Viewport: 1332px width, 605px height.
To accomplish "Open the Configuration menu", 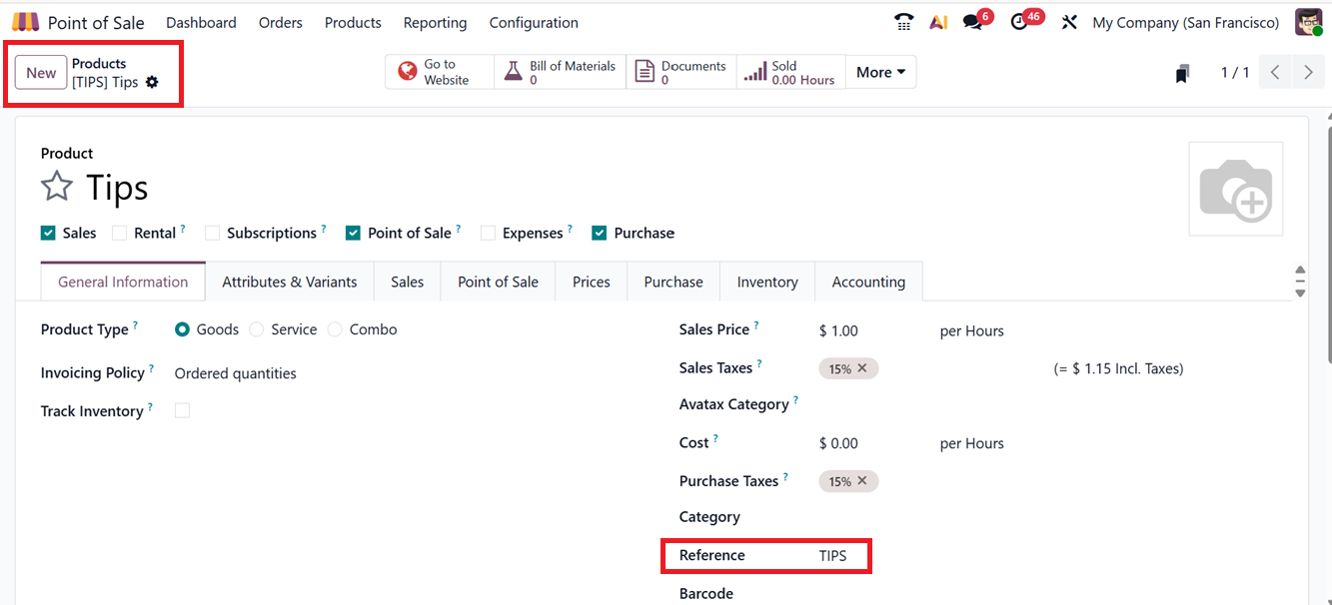I will click(x=533, y=22).
